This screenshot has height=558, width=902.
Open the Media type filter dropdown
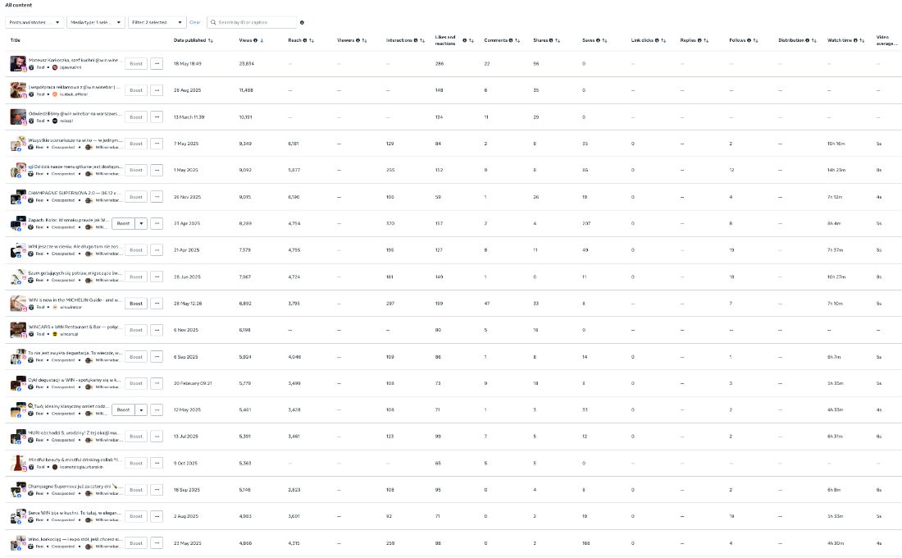(x=95, y=22)
